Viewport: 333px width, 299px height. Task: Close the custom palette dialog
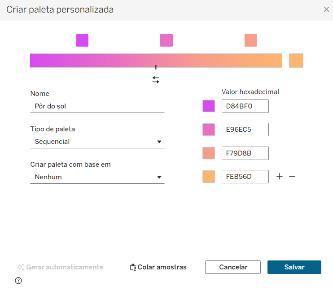click(326, 9)
